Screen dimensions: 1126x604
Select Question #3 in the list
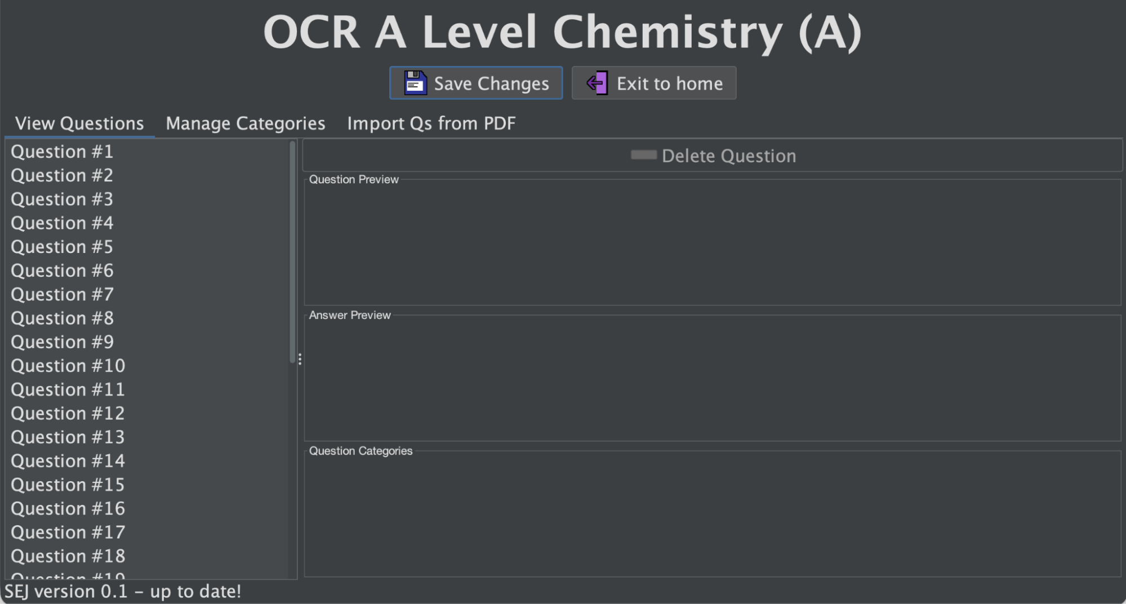point(62,199)
